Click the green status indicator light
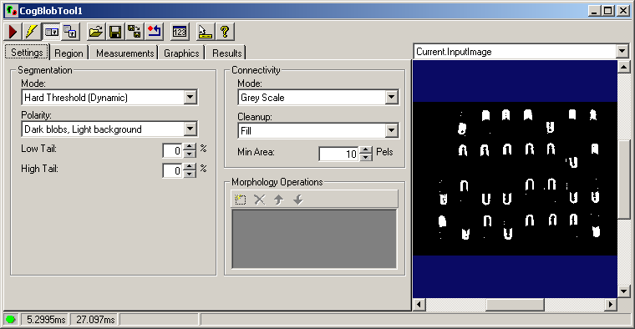The width and height of the screenshot is (635, 329). click(x=11, y=319)
